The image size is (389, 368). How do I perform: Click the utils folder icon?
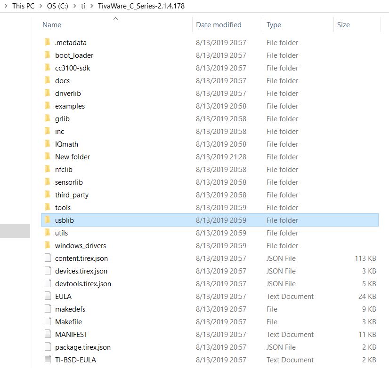pyautogui.click(x=48, y=233)
